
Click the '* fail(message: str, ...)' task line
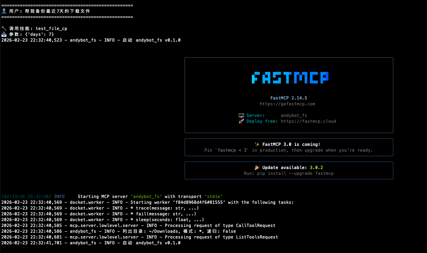pyautogui.click(x=164, y=214)
